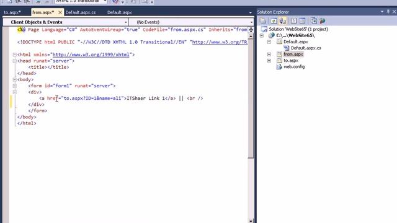Collapse the <body> outlining region
The image size is (397, 223).
coord(15,80)
